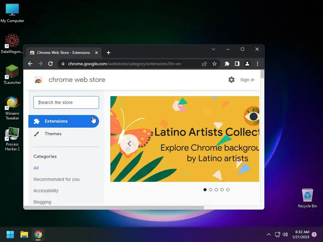Open the Latino Artists Collection banner
Image resolution: width=323 pixels, height=242 pixels.
[x=185, y=139]
